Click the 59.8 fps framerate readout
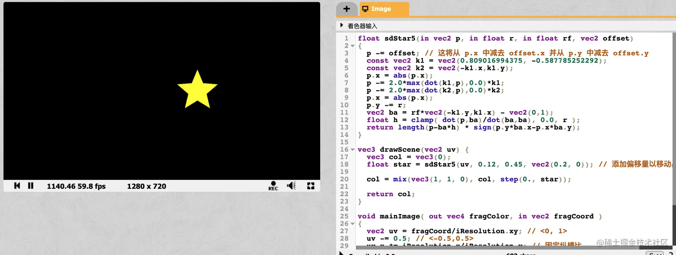This screenshot has height=255, width=676. pyautogui.click(x=91, y=186)
